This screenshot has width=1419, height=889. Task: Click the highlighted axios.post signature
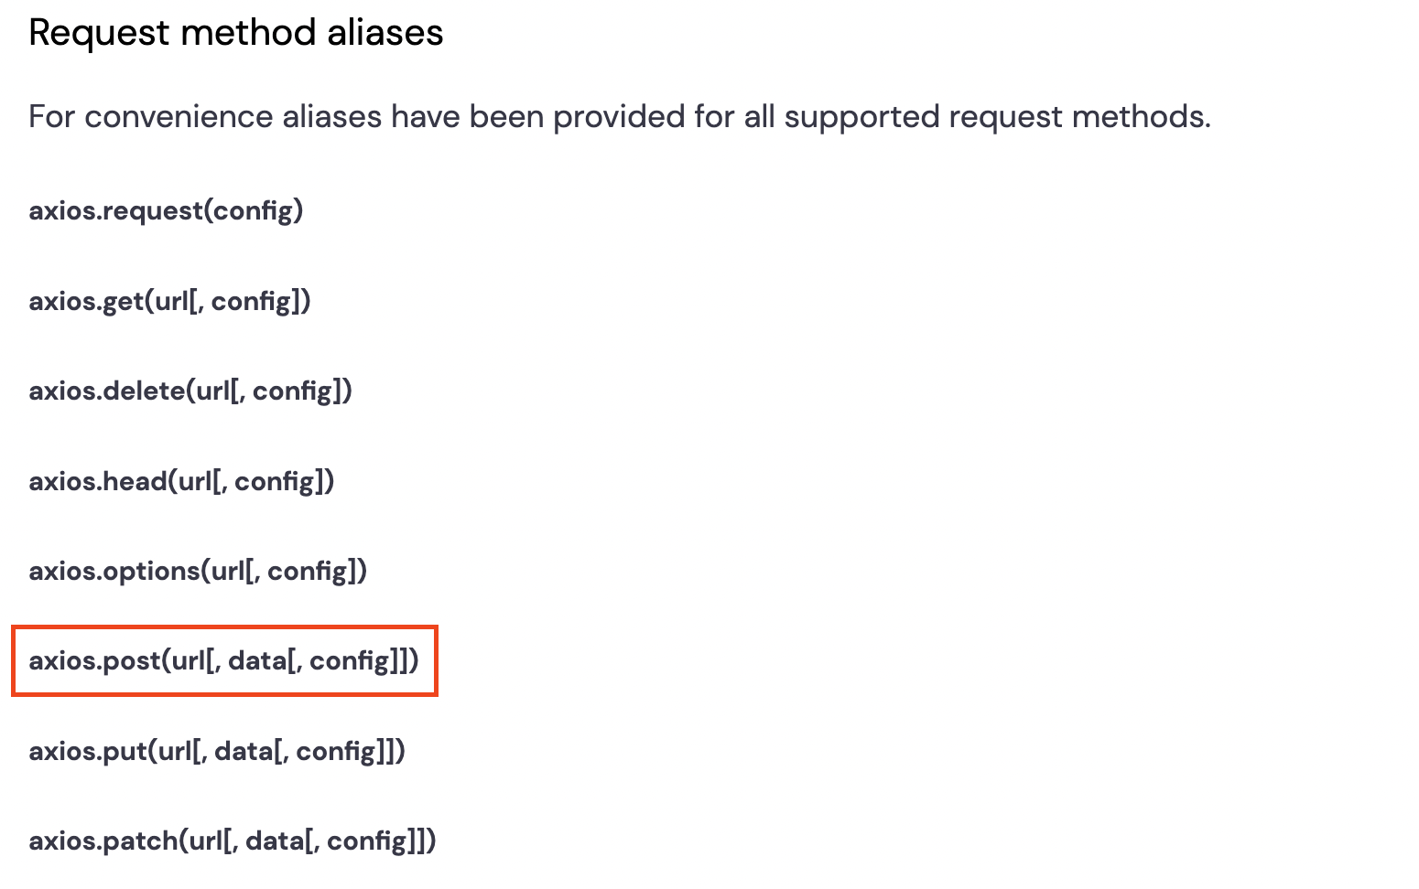(x=224, y=661)
